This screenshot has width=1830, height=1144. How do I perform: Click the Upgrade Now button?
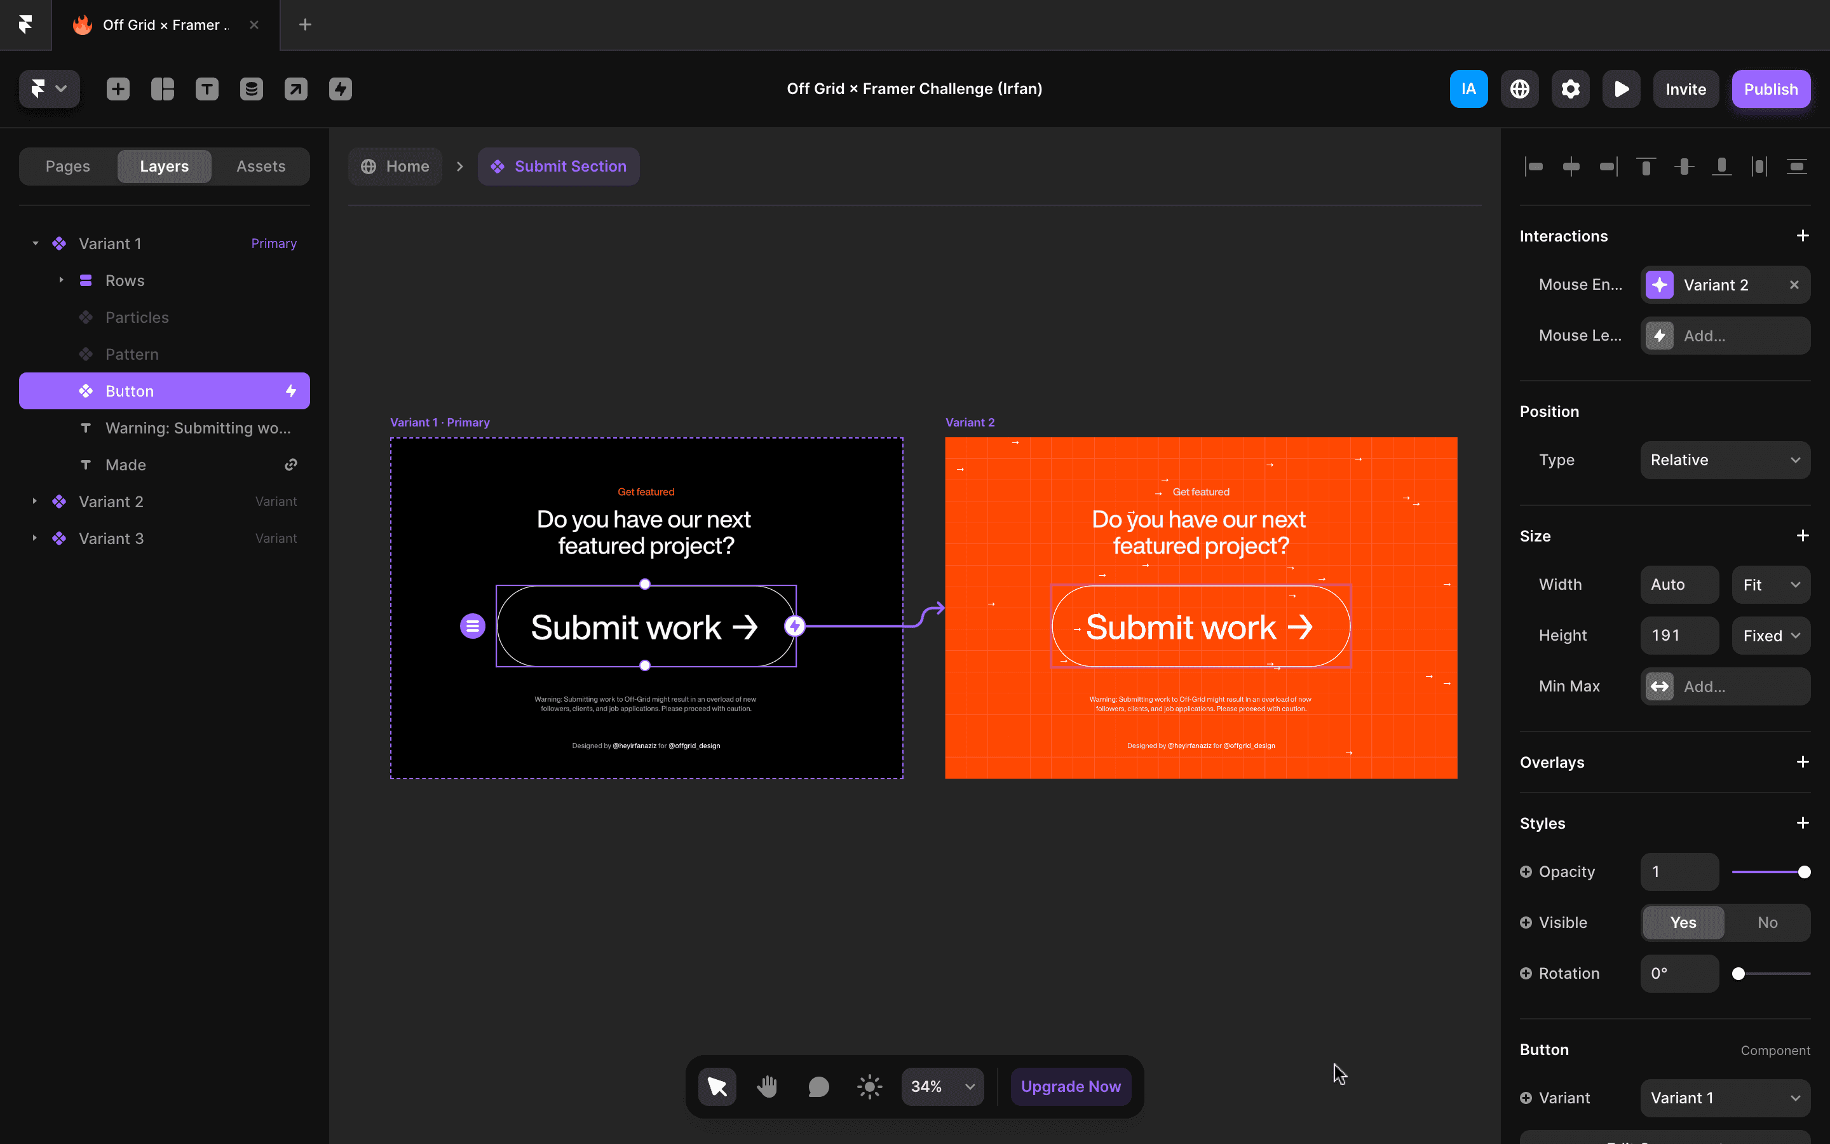1070,1087
